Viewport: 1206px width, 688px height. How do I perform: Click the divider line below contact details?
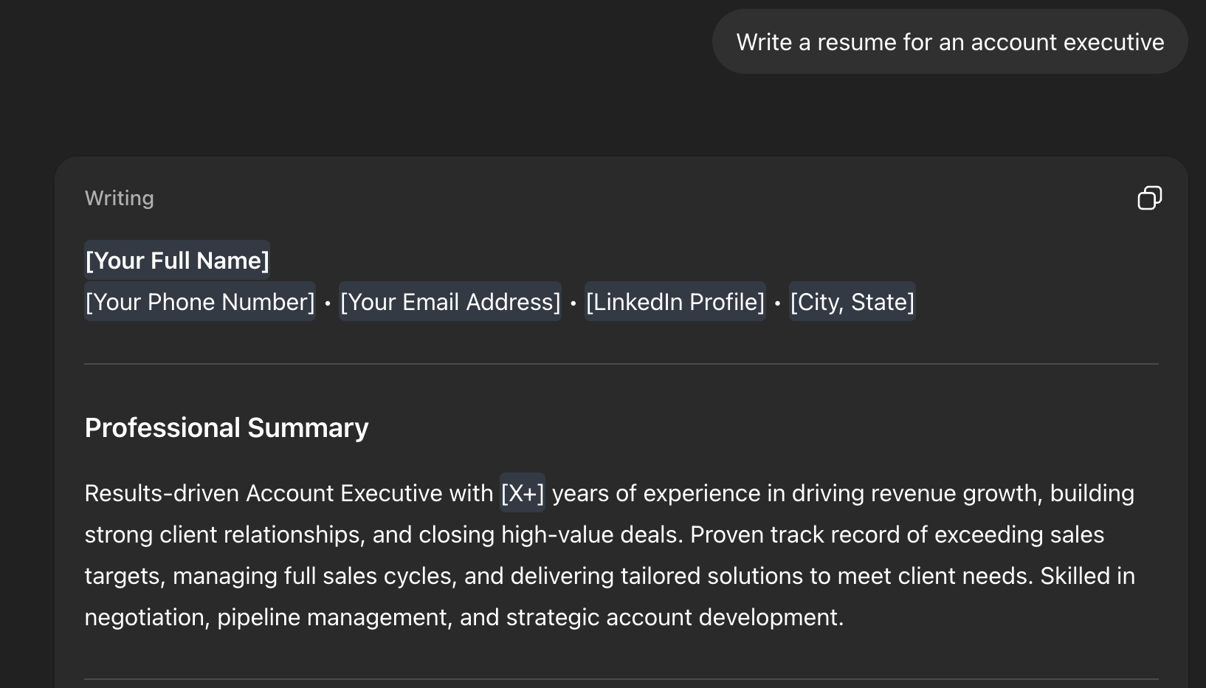tap(621, 364)
